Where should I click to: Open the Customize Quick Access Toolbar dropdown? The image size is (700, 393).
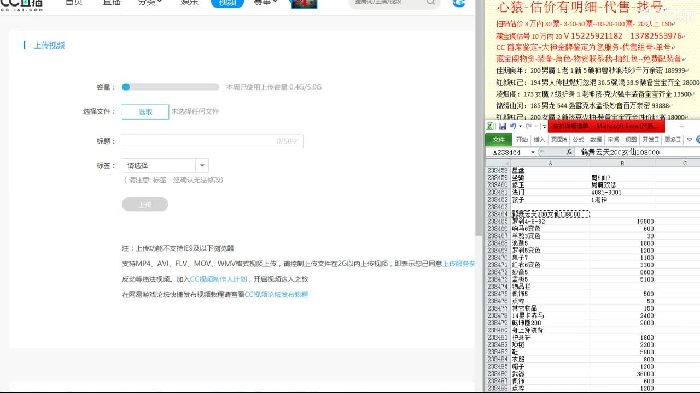(545, 127)
